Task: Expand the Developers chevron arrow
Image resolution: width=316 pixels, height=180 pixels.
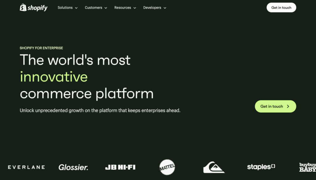Action: coord(165,8)
